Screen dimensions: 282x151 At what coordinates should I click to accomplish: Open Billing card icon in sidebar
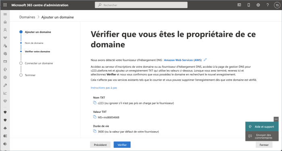5,62
